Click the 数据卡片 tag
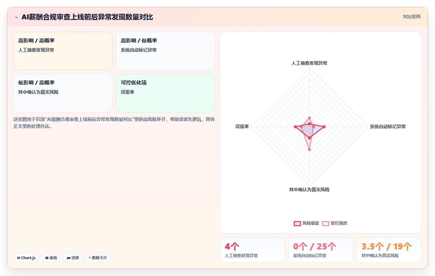Screen dimensions: 435x276 pos(98,258)
